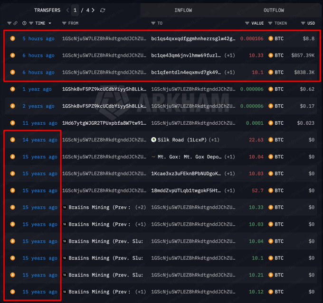323x303 pixels.
Task: Open the leftmost header filter icon
Action: (9, 23)
